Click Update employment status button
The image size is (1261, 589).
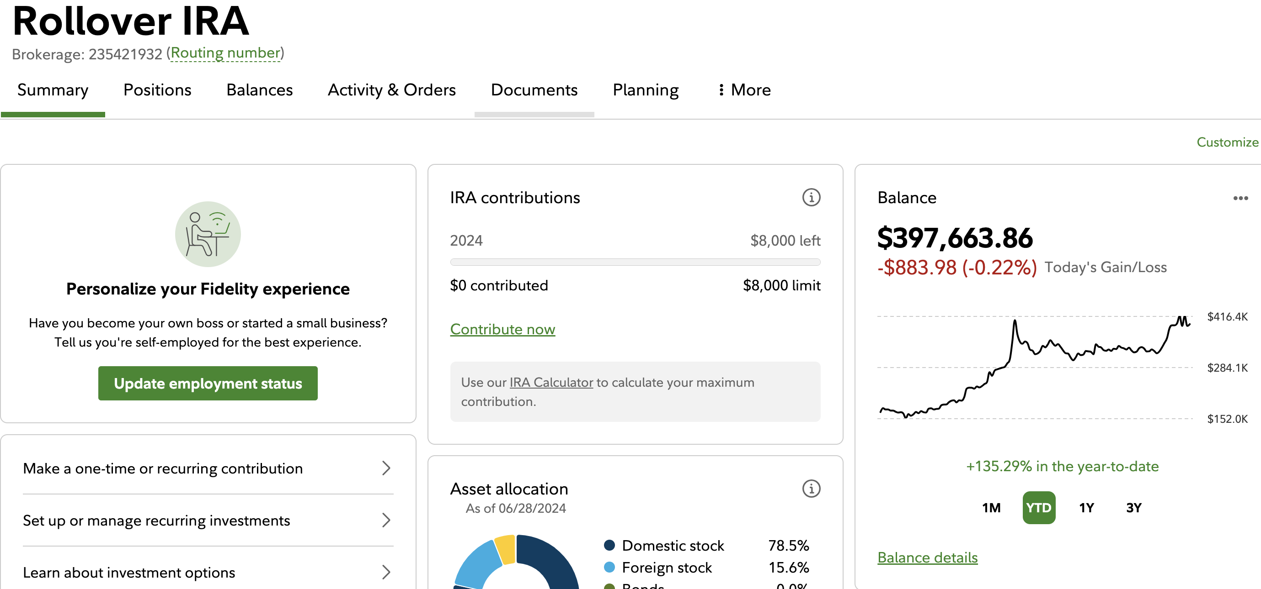click(x=208, y=383)
